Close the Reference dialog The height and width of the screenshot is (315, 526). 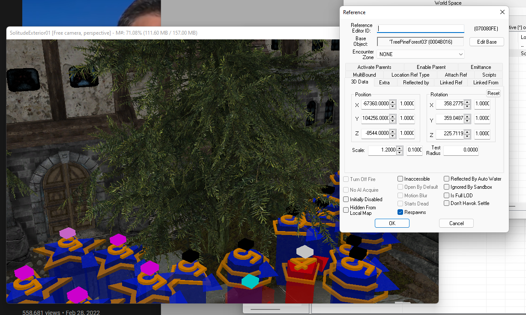pyautogui.click(x=502, y=12)
